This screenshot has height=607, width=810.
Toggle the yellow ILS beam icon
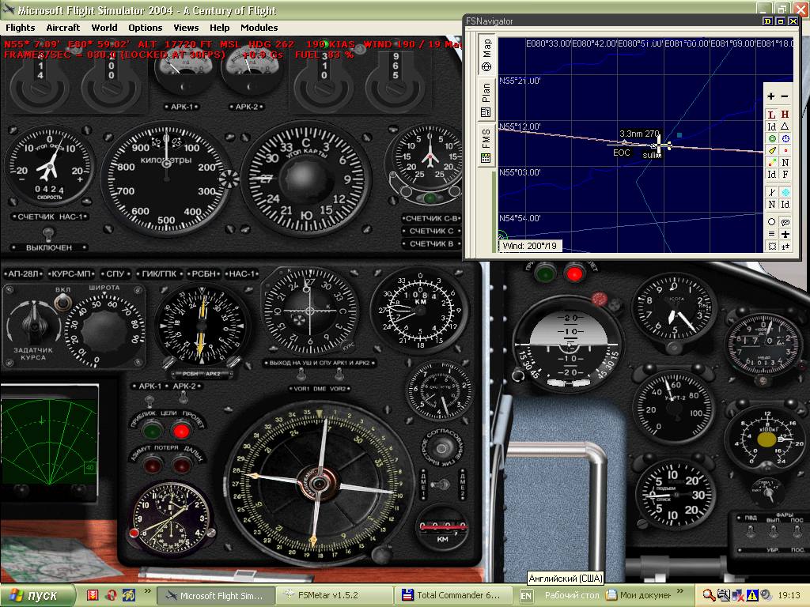[772, 151]
